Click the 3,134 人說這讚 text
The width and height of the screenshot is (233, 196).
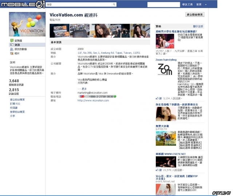point(172,99)
